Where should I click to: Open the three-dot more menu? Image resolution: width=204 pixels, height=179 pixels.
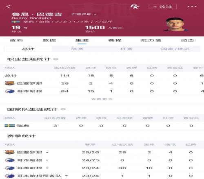point(192,7)
